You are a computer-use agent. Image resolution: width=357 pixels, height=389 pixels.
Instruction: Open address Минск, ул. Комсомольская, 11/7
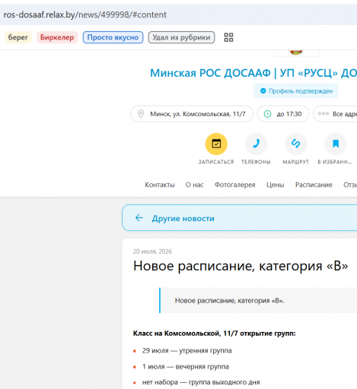(x=192, y=114)
